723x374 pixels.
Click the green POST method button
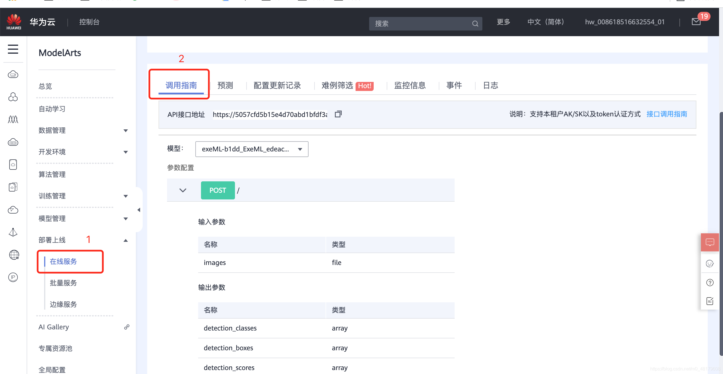218,190
